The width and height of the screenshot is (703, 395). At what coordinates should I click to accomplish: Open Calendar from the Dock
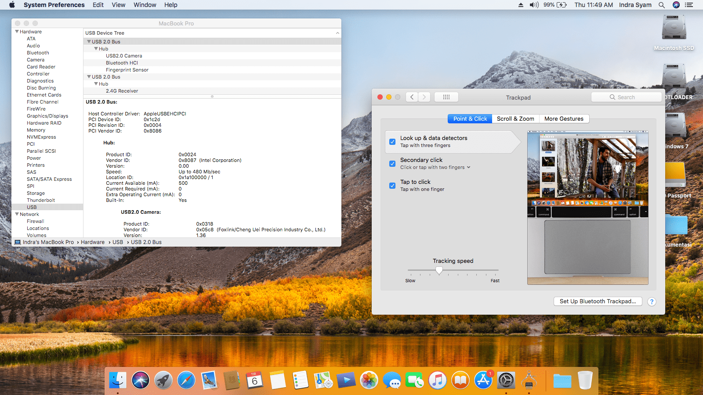click(255, 380)
